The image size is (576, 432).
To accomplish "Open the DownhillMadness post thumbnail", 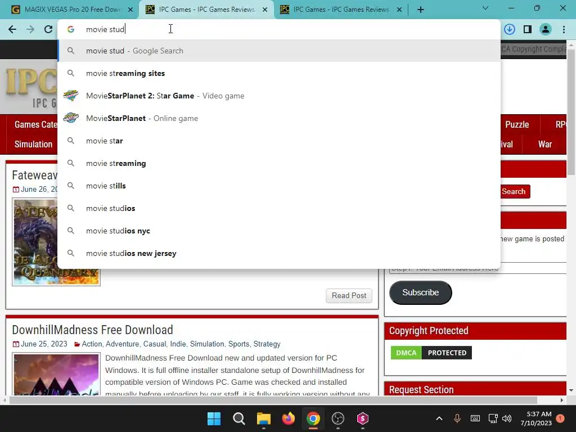I will tap(56, 374).
